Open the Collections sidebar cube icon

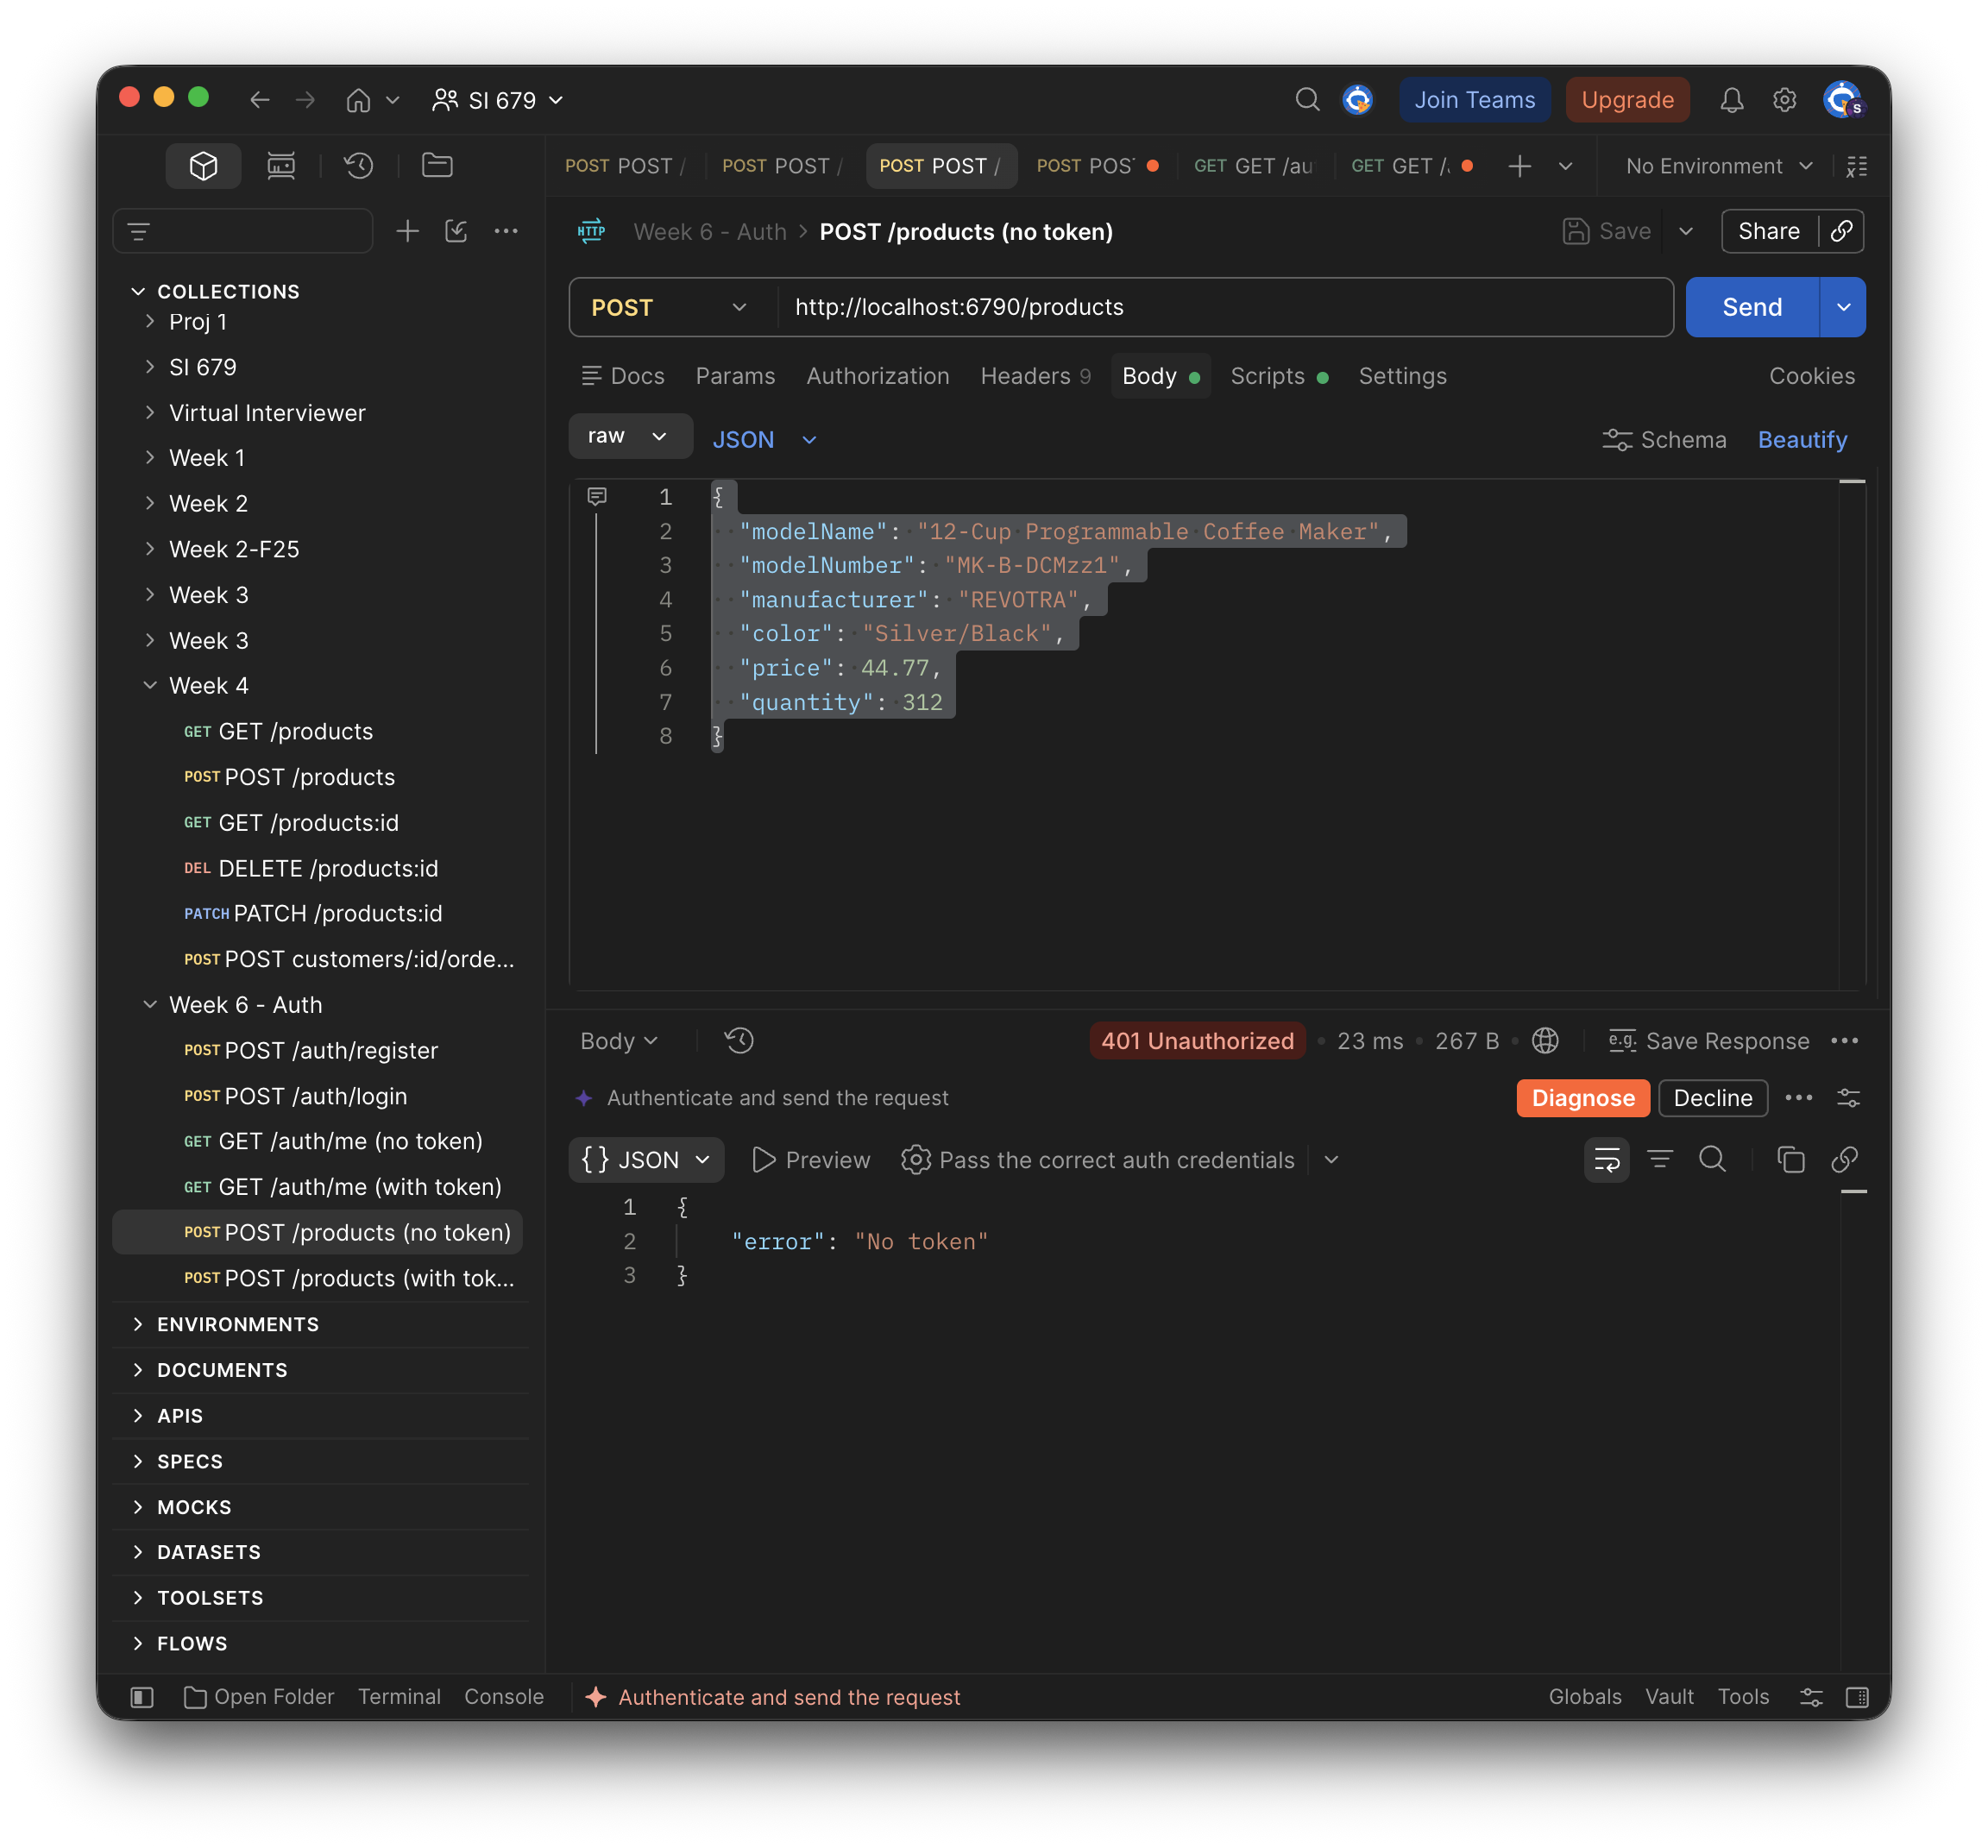coord(203,166)
